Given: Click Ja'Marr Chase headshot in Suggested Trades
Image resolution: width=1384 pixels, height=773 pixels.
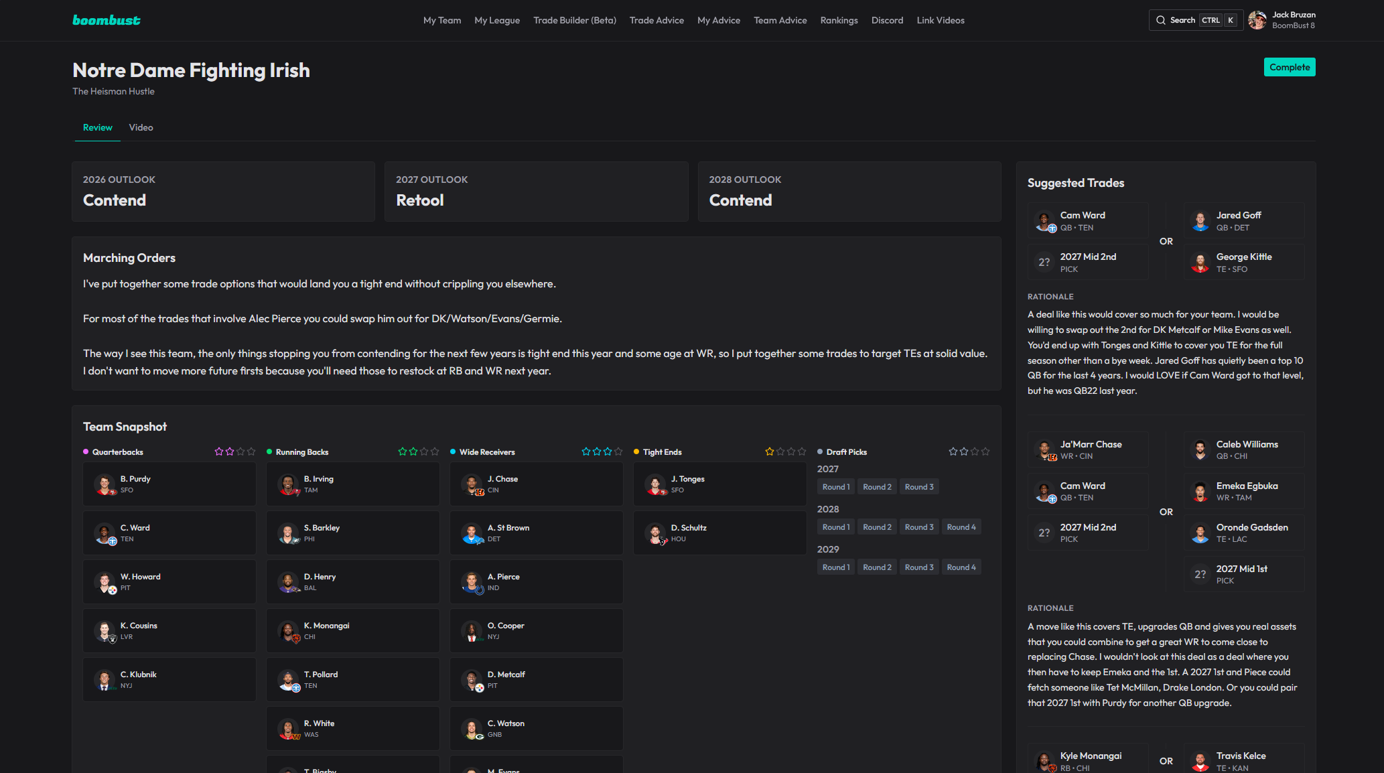Looking at the screenshot, I should tap(1044, 450).
